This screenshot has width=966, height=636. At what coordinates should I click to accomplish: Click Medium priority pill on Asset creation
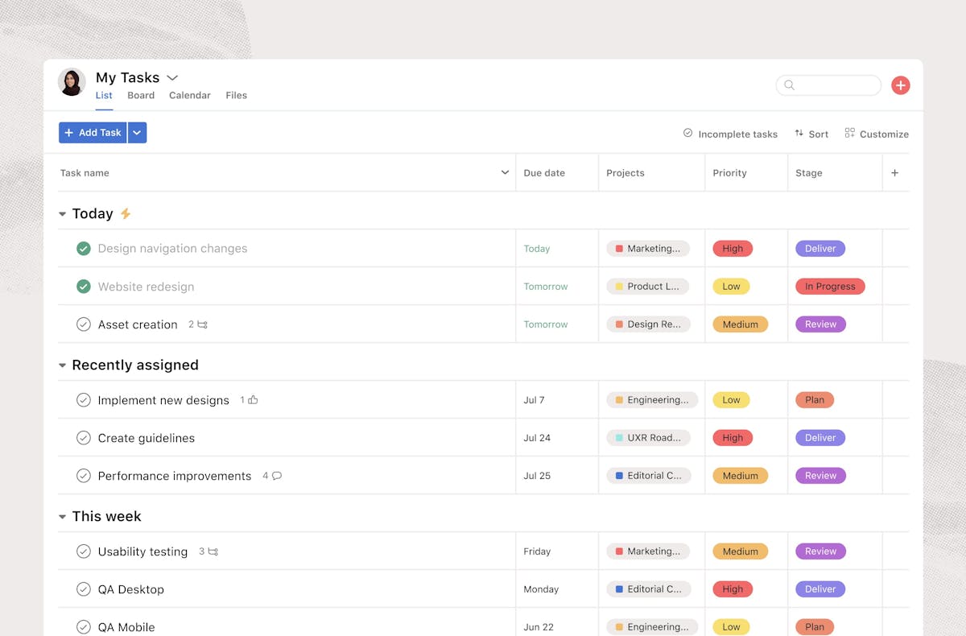740,324
